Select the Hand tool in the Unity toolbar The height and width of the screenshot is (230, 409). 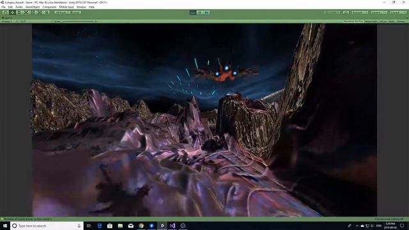click(5, 13)
